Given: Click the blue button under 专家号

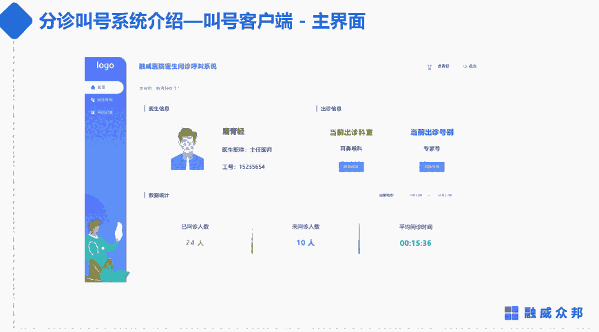Looking at the screenshot, I should coord(432,167).
